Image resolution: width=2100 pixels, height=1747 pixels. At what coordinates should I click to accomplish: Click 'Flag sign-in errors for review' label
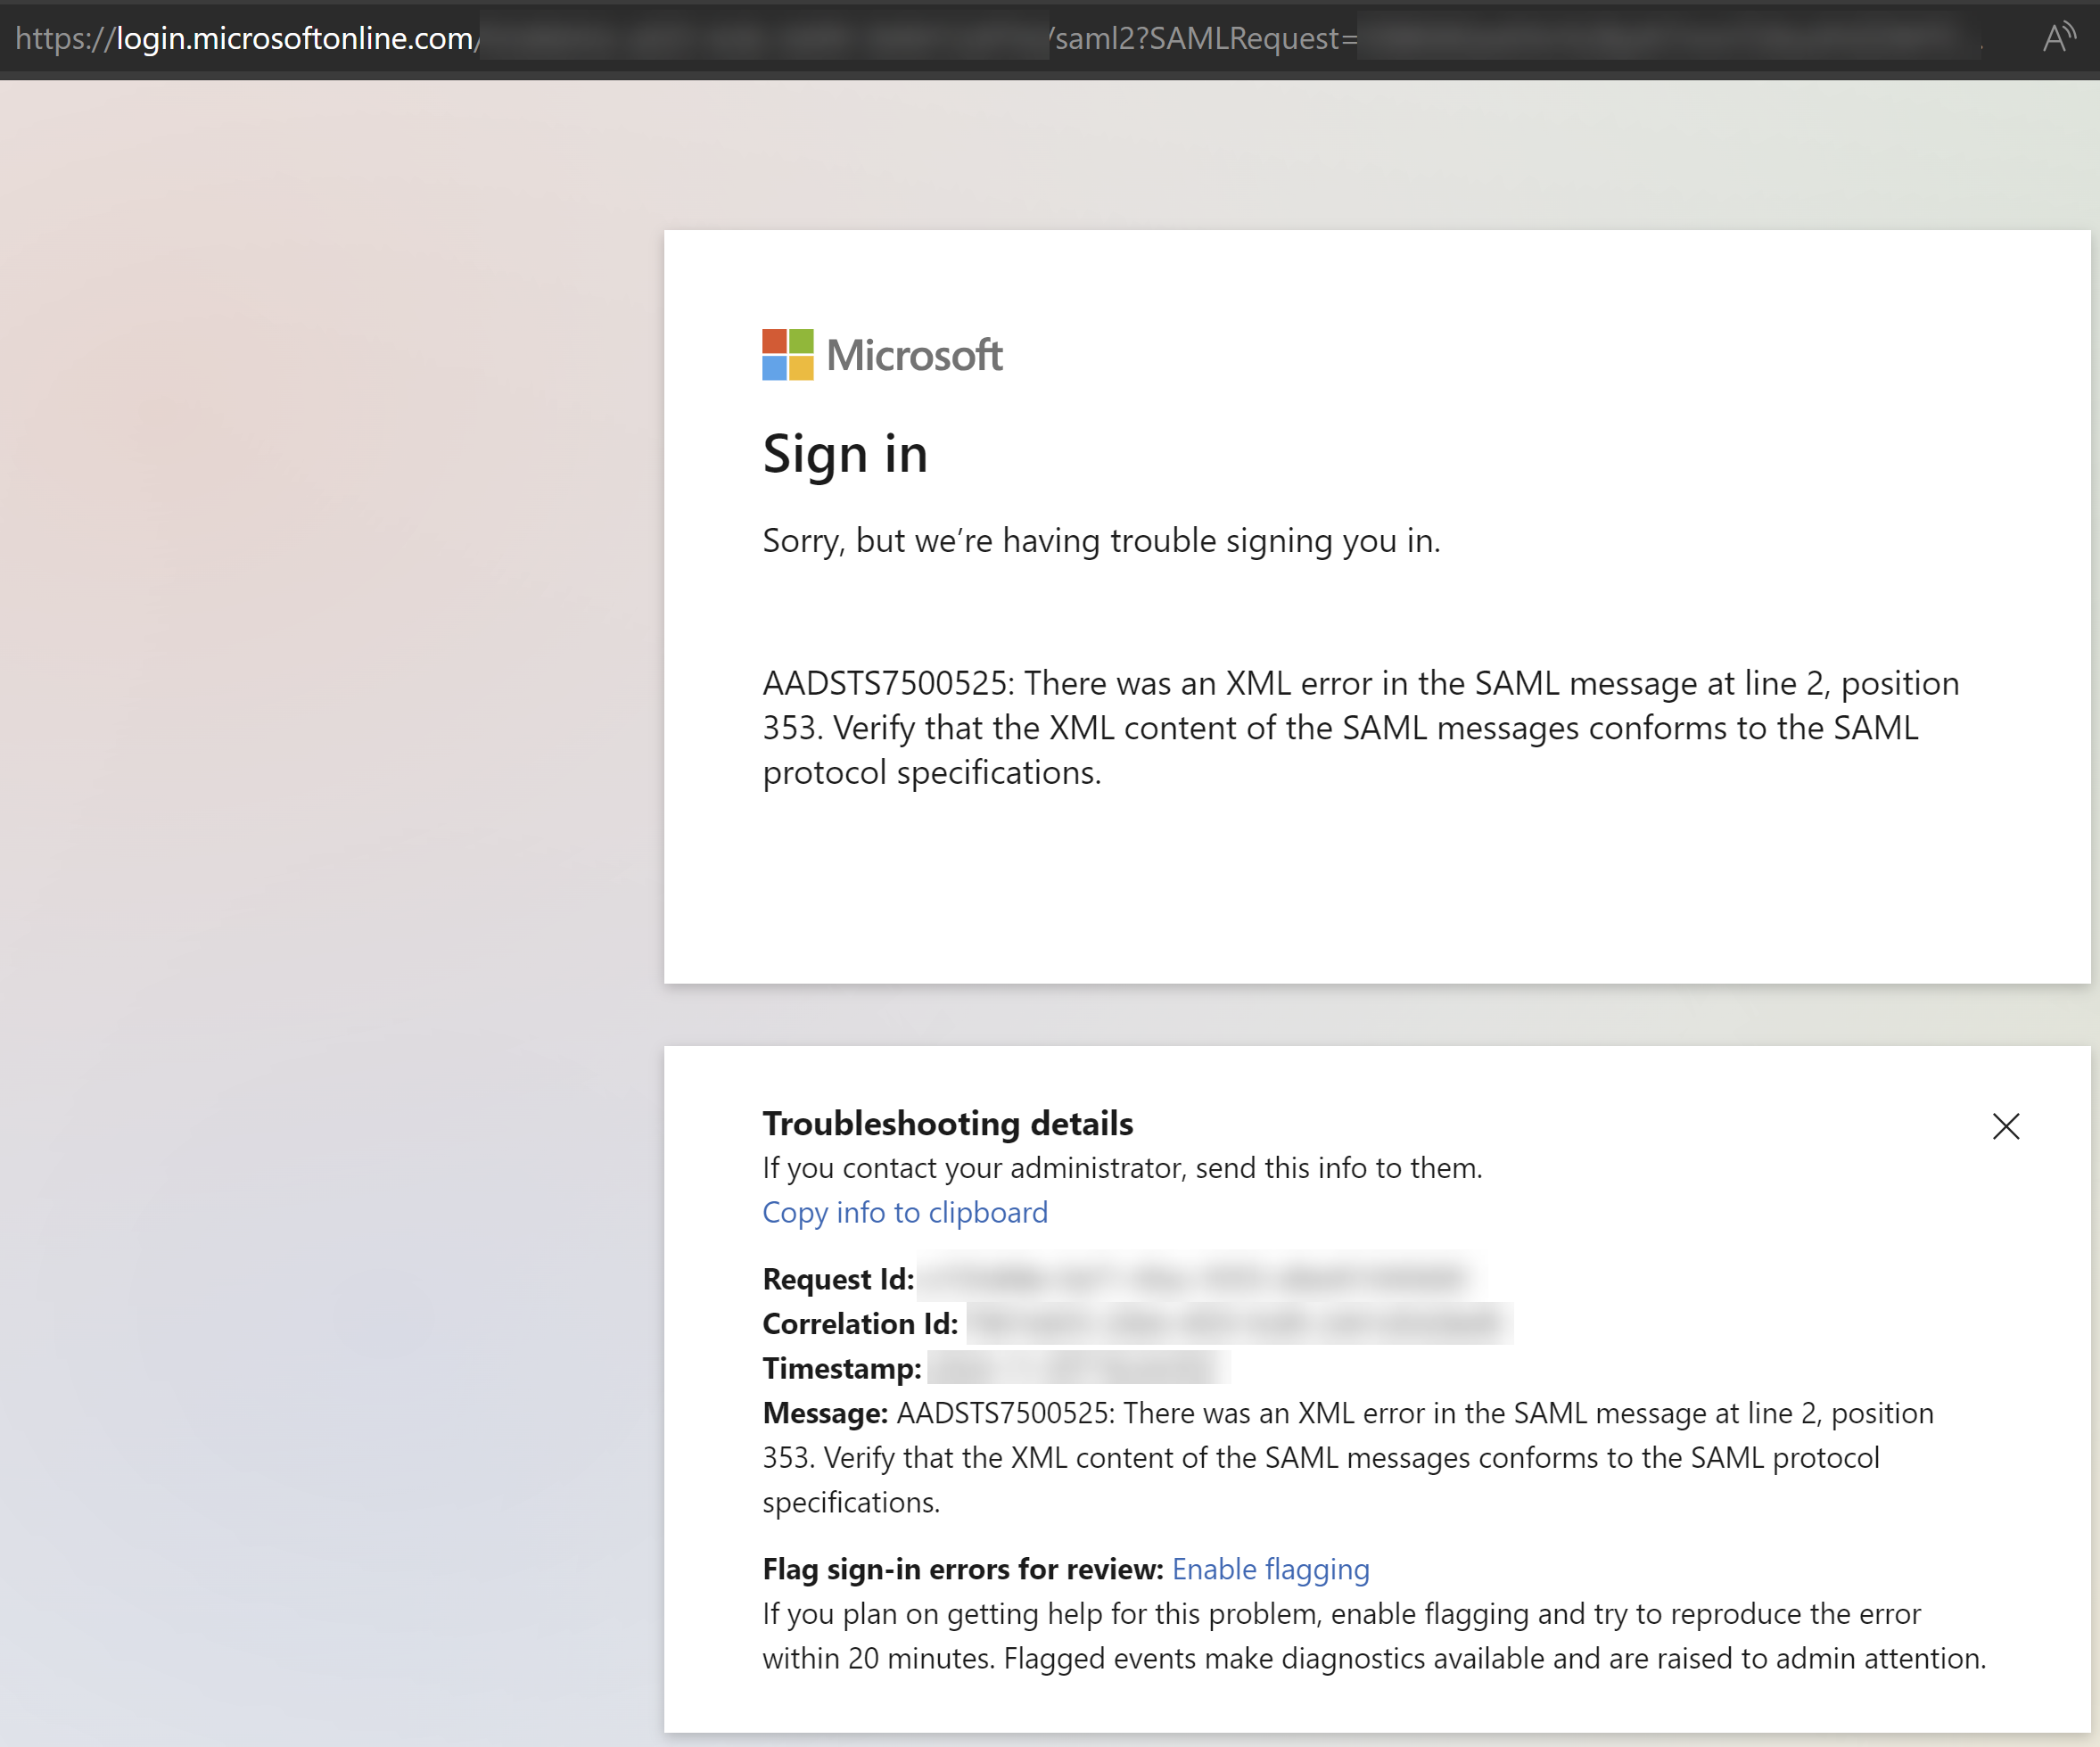point(962,1569)
